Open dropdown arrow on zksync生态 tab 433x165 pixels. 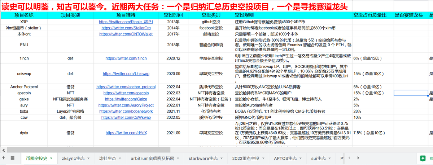88,158
